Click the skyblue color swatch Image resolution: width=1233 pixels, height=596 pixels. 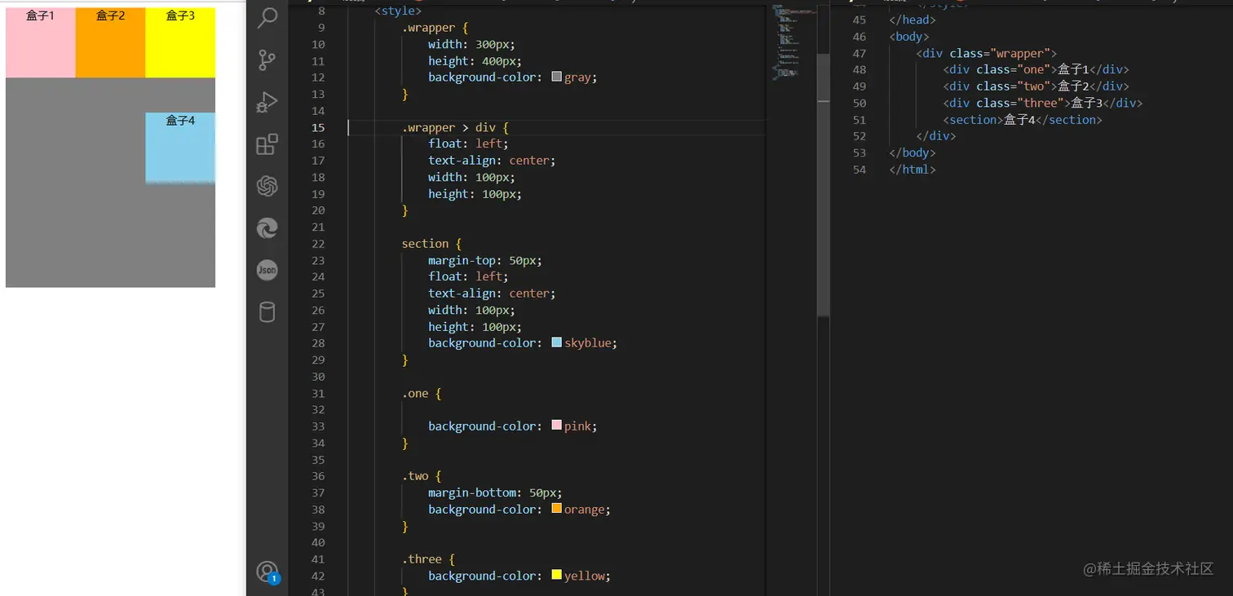coord(557,342)
